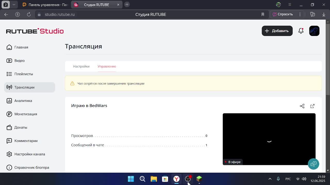Open Комментарии in the sidebar
The image size is (330, 185).
tap(30, 141)
